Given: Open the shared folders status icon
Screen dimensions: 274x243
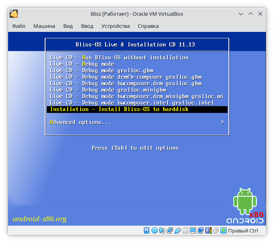Looking at the screenshot, I should coord(185,230).
